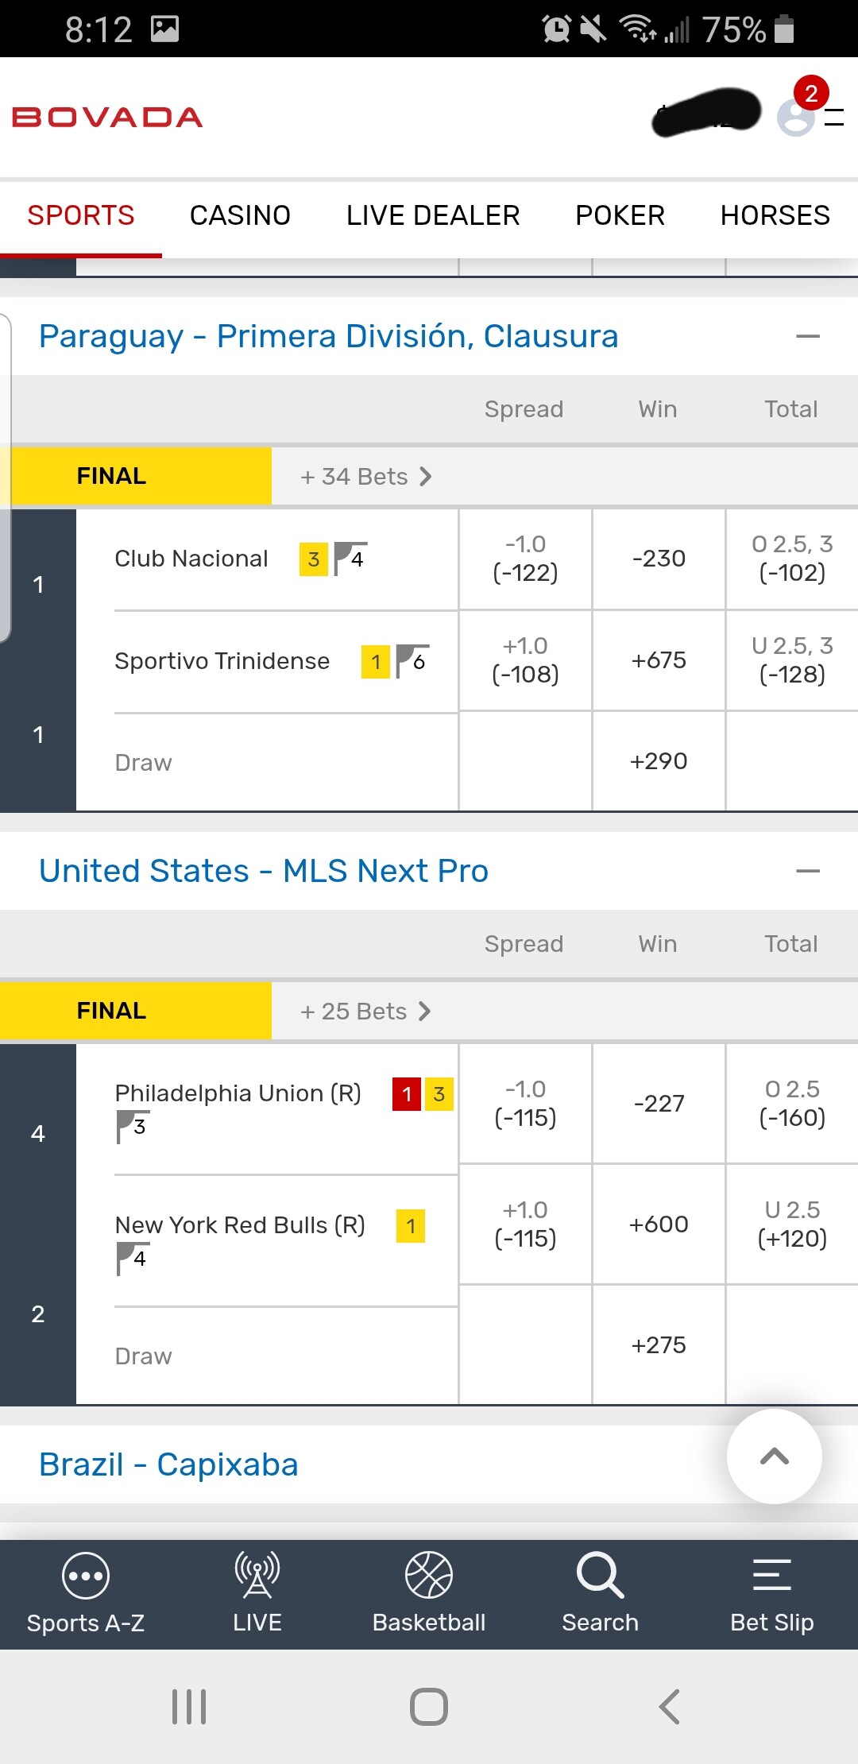This screenshot has width=858, height=1764.
Task: Open the Basketball section icon
Action: 428,1576
